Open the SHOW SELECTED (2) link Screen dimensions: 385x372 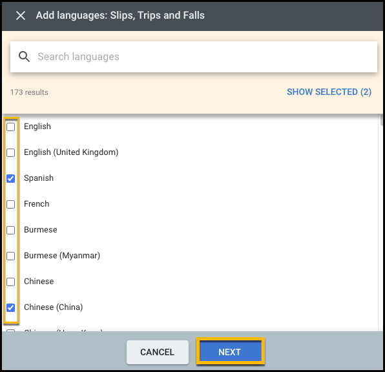(329, 92)
